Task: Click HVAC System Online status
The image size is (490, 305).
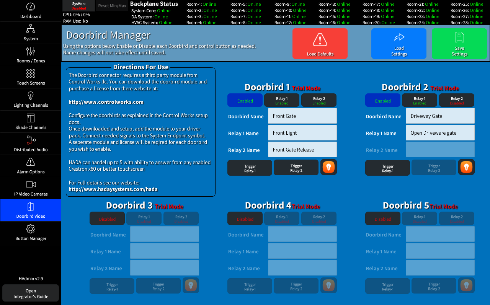Action: point(152,23)
